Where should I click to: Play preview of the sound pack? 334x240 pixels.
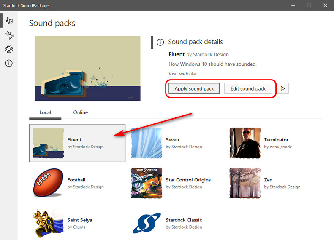click(283, 88)
